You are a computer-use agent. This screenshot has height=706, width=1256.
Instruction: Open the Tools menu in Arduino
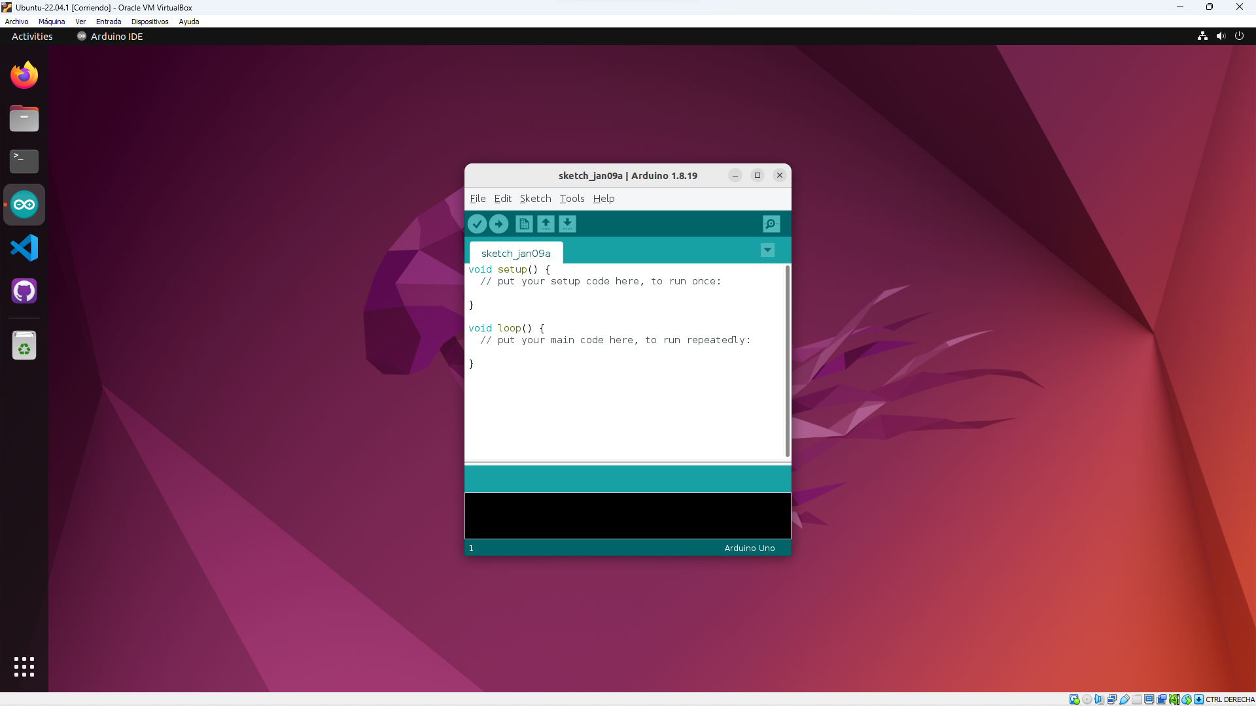pyautogui.click(x=572, y=199)
